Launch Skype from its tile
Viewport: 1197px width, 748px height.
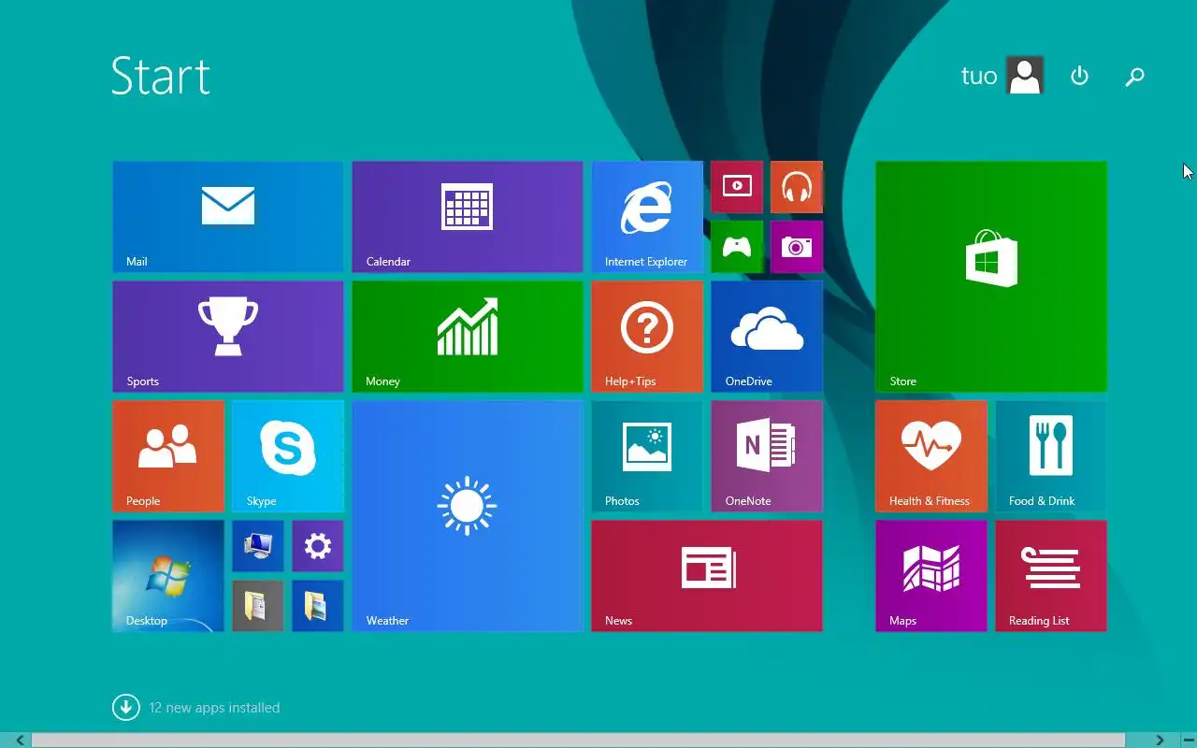click(x=288, y=456)
